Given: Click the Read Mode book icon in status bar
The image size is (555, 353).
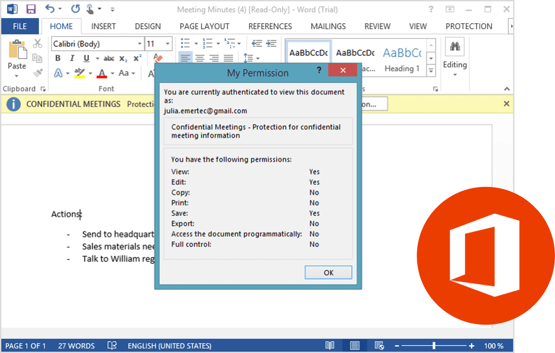Looking at the screenshot, I should (330, 346).
